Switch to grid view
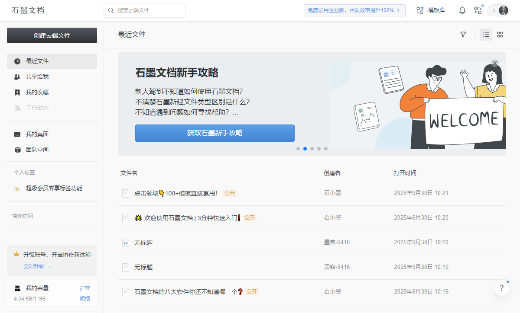This screenshot has height=313, width=520. (500, 35)
